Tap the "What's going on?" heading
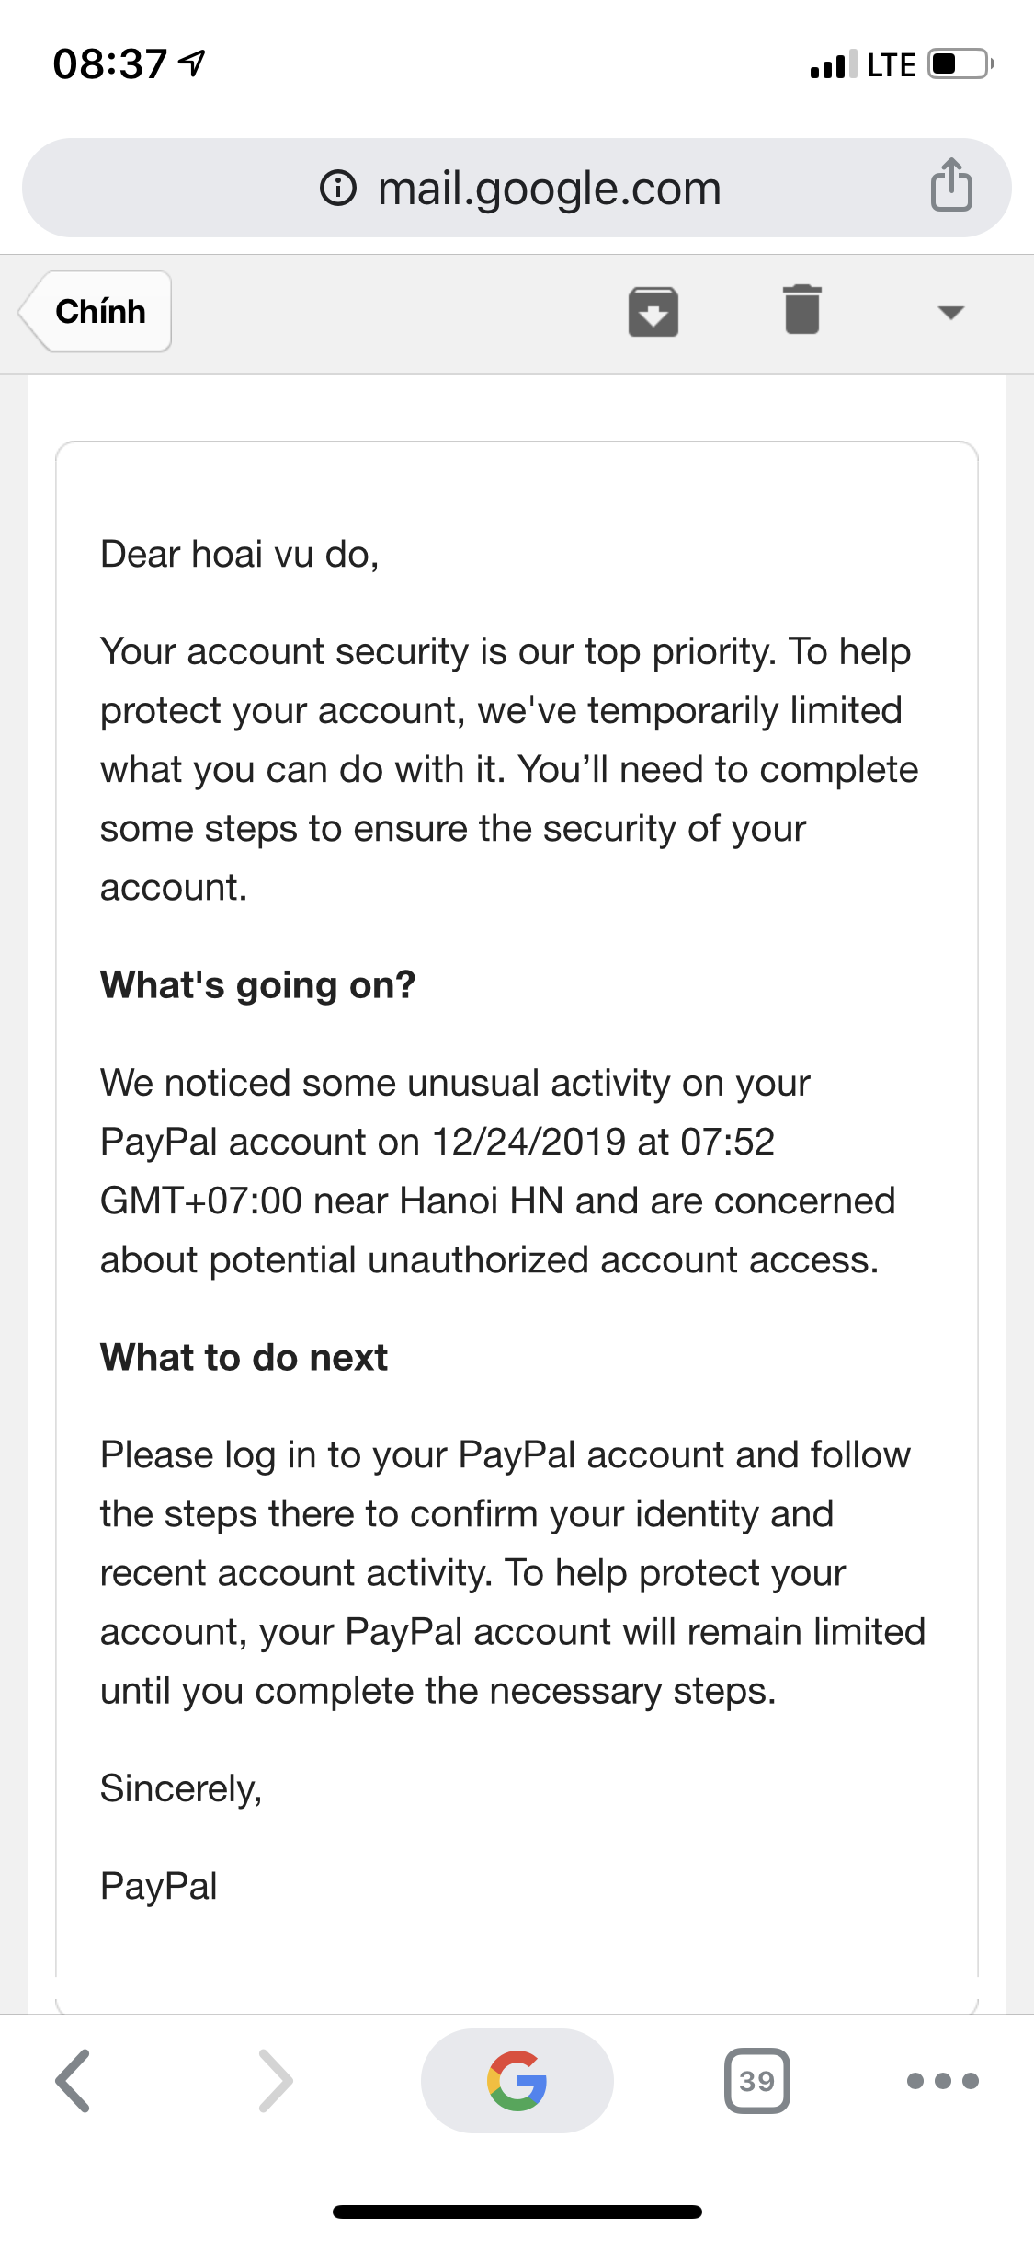1034x2241 pixels. (257, 985)
